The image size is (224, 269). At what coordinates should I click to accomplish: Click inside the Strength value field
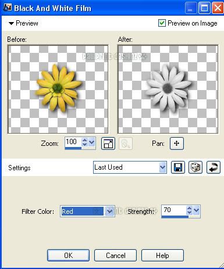click(x=174, y=210)
